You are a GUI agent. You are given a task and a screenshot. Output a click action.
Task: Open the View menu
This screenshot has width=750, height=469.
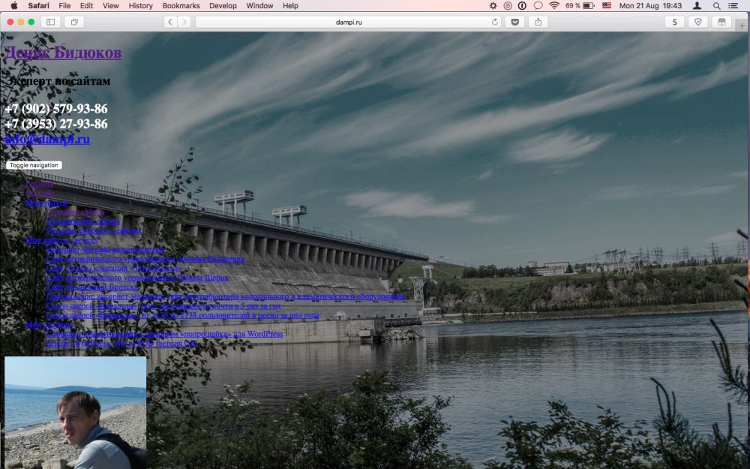coord(110,6)
